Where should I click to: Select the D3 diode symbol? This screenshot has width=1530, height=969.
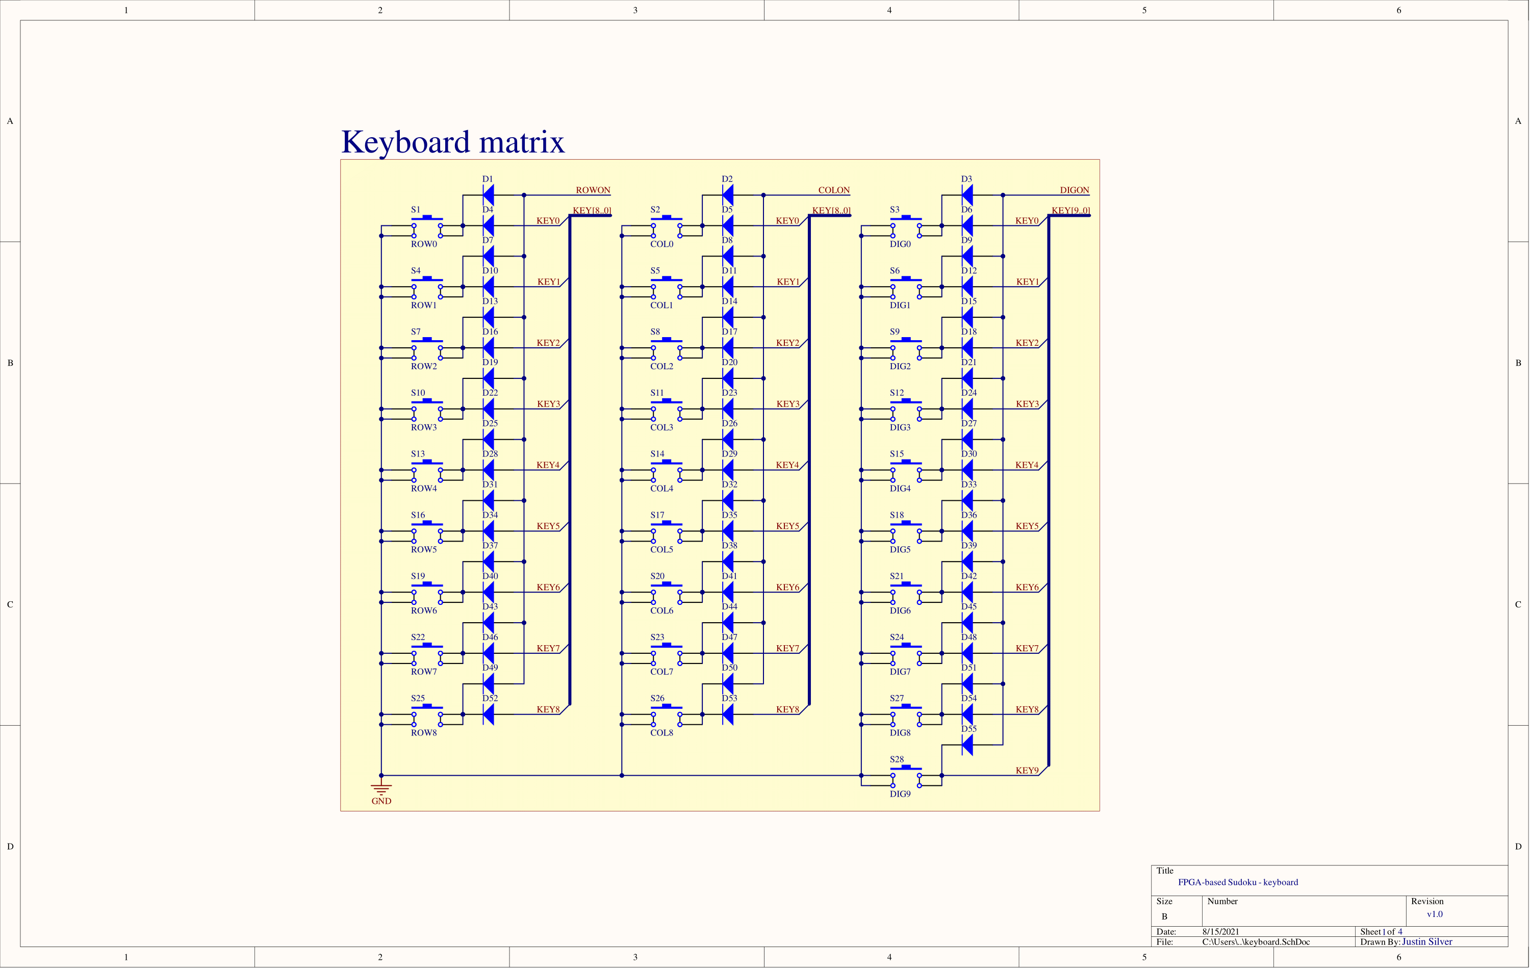[x=967, y=195]
